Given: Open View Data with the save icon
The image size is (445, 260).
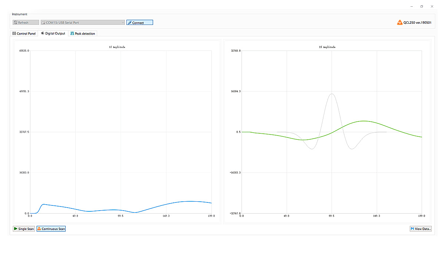Looking at the screenshot, I should click(x=412, y=229).
